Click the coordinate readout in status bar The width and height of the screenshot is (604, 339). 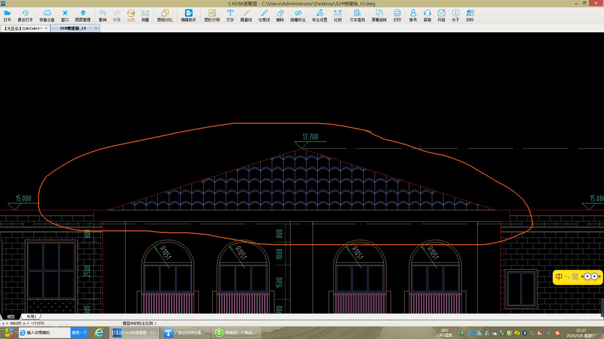click(x=23, y=323)
